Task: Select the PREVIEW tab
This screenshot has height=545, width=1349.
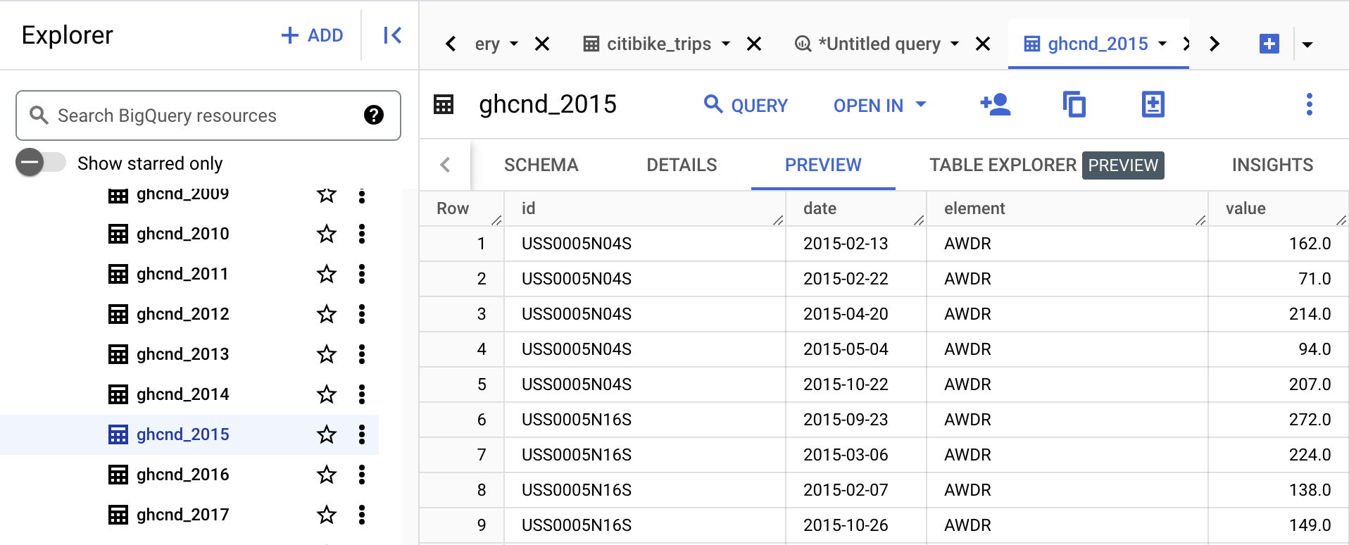Action: click(x=823, y=165)
